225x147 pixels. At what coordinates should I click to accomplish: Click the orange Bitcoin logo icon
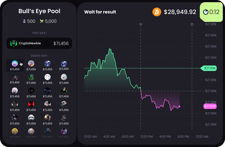[x=156, y=12]
